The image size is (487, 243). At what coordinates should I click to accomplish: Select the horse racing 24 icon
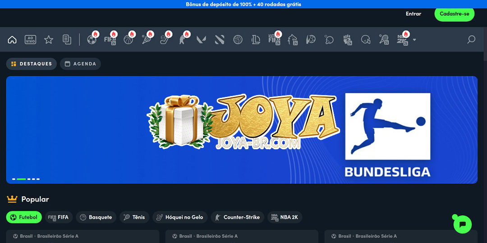coord(293,40)
